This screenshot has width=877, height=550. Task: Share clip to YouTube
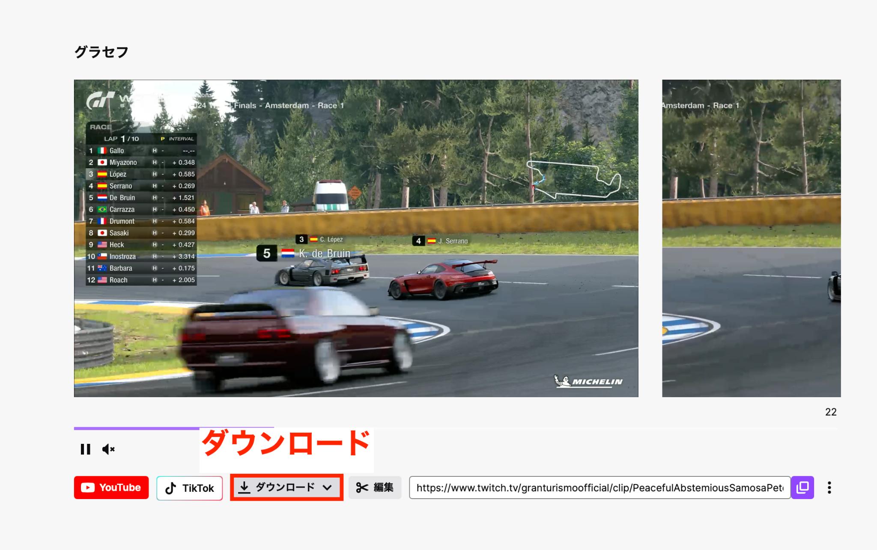point(111,488)
